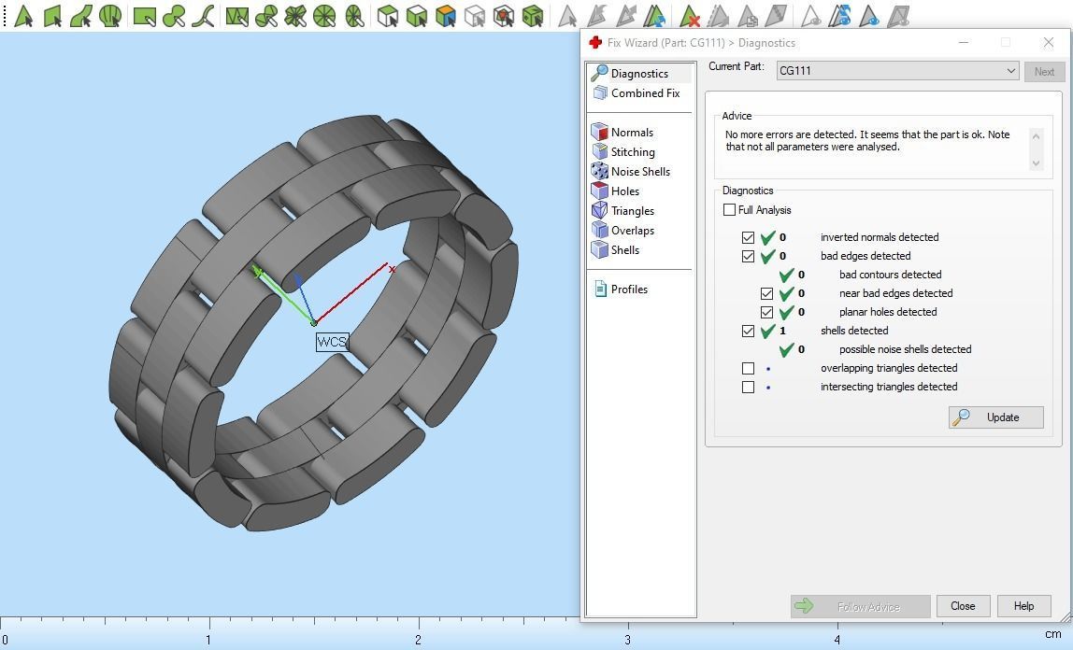Click the green triangles with blue arrows icon
Viewport: 1073px width, 650px height.
[654, 15]
